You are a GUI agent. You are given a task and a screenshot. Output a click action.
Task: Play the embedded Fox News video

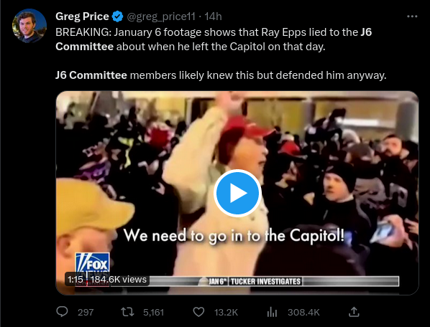click(x=237, y=193)
